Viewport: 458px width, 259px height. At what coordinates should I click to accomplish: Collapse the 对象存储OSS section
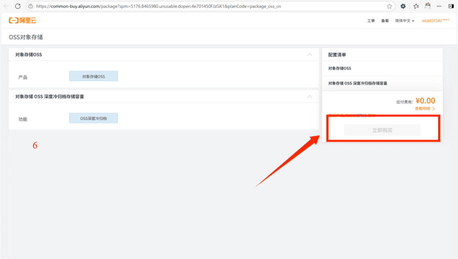pos(310,54)
